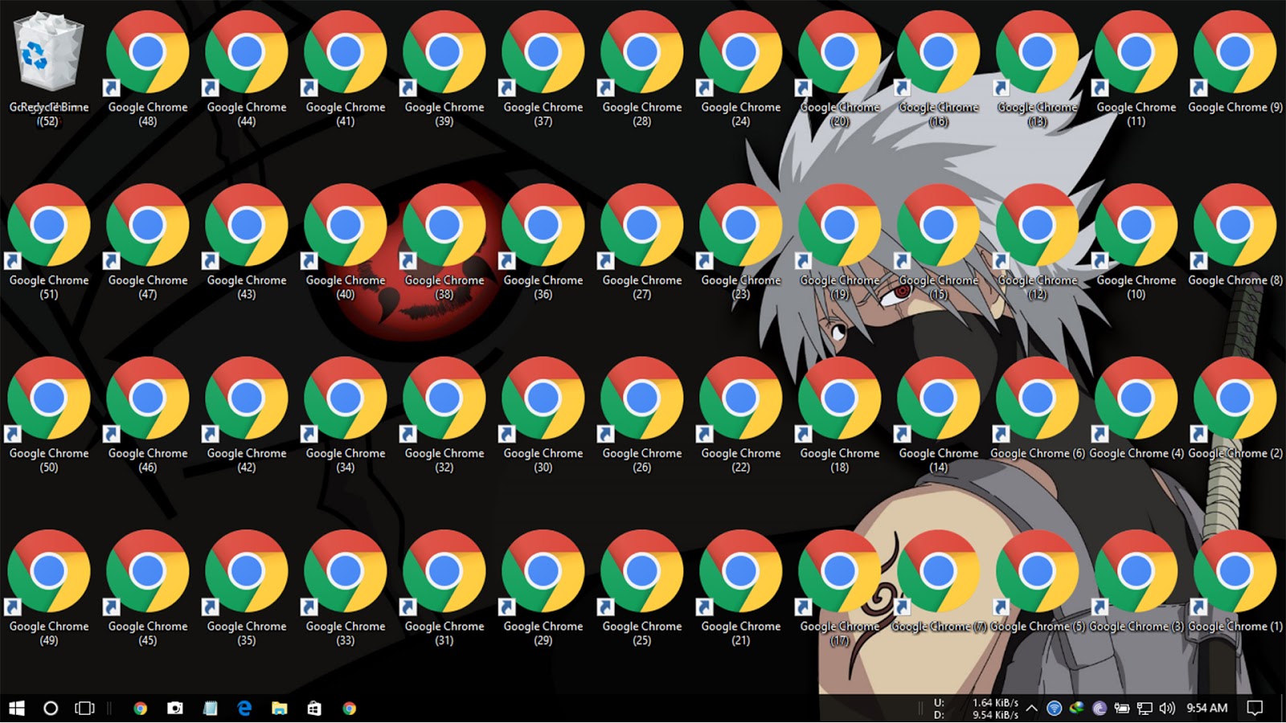Open the Action Center notification button
This screenshot has height=723, width=1286.
[x=1255, y=709]
